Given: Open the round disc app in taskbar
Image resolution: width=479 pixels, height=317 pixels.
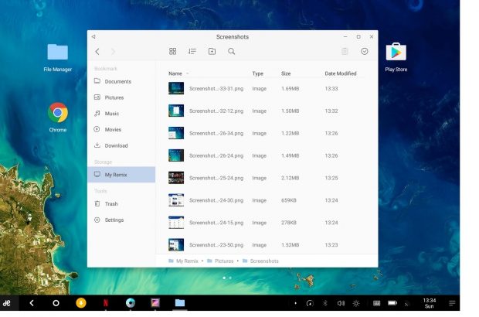Looking at the screenshot, I should [x=131, y=302].
